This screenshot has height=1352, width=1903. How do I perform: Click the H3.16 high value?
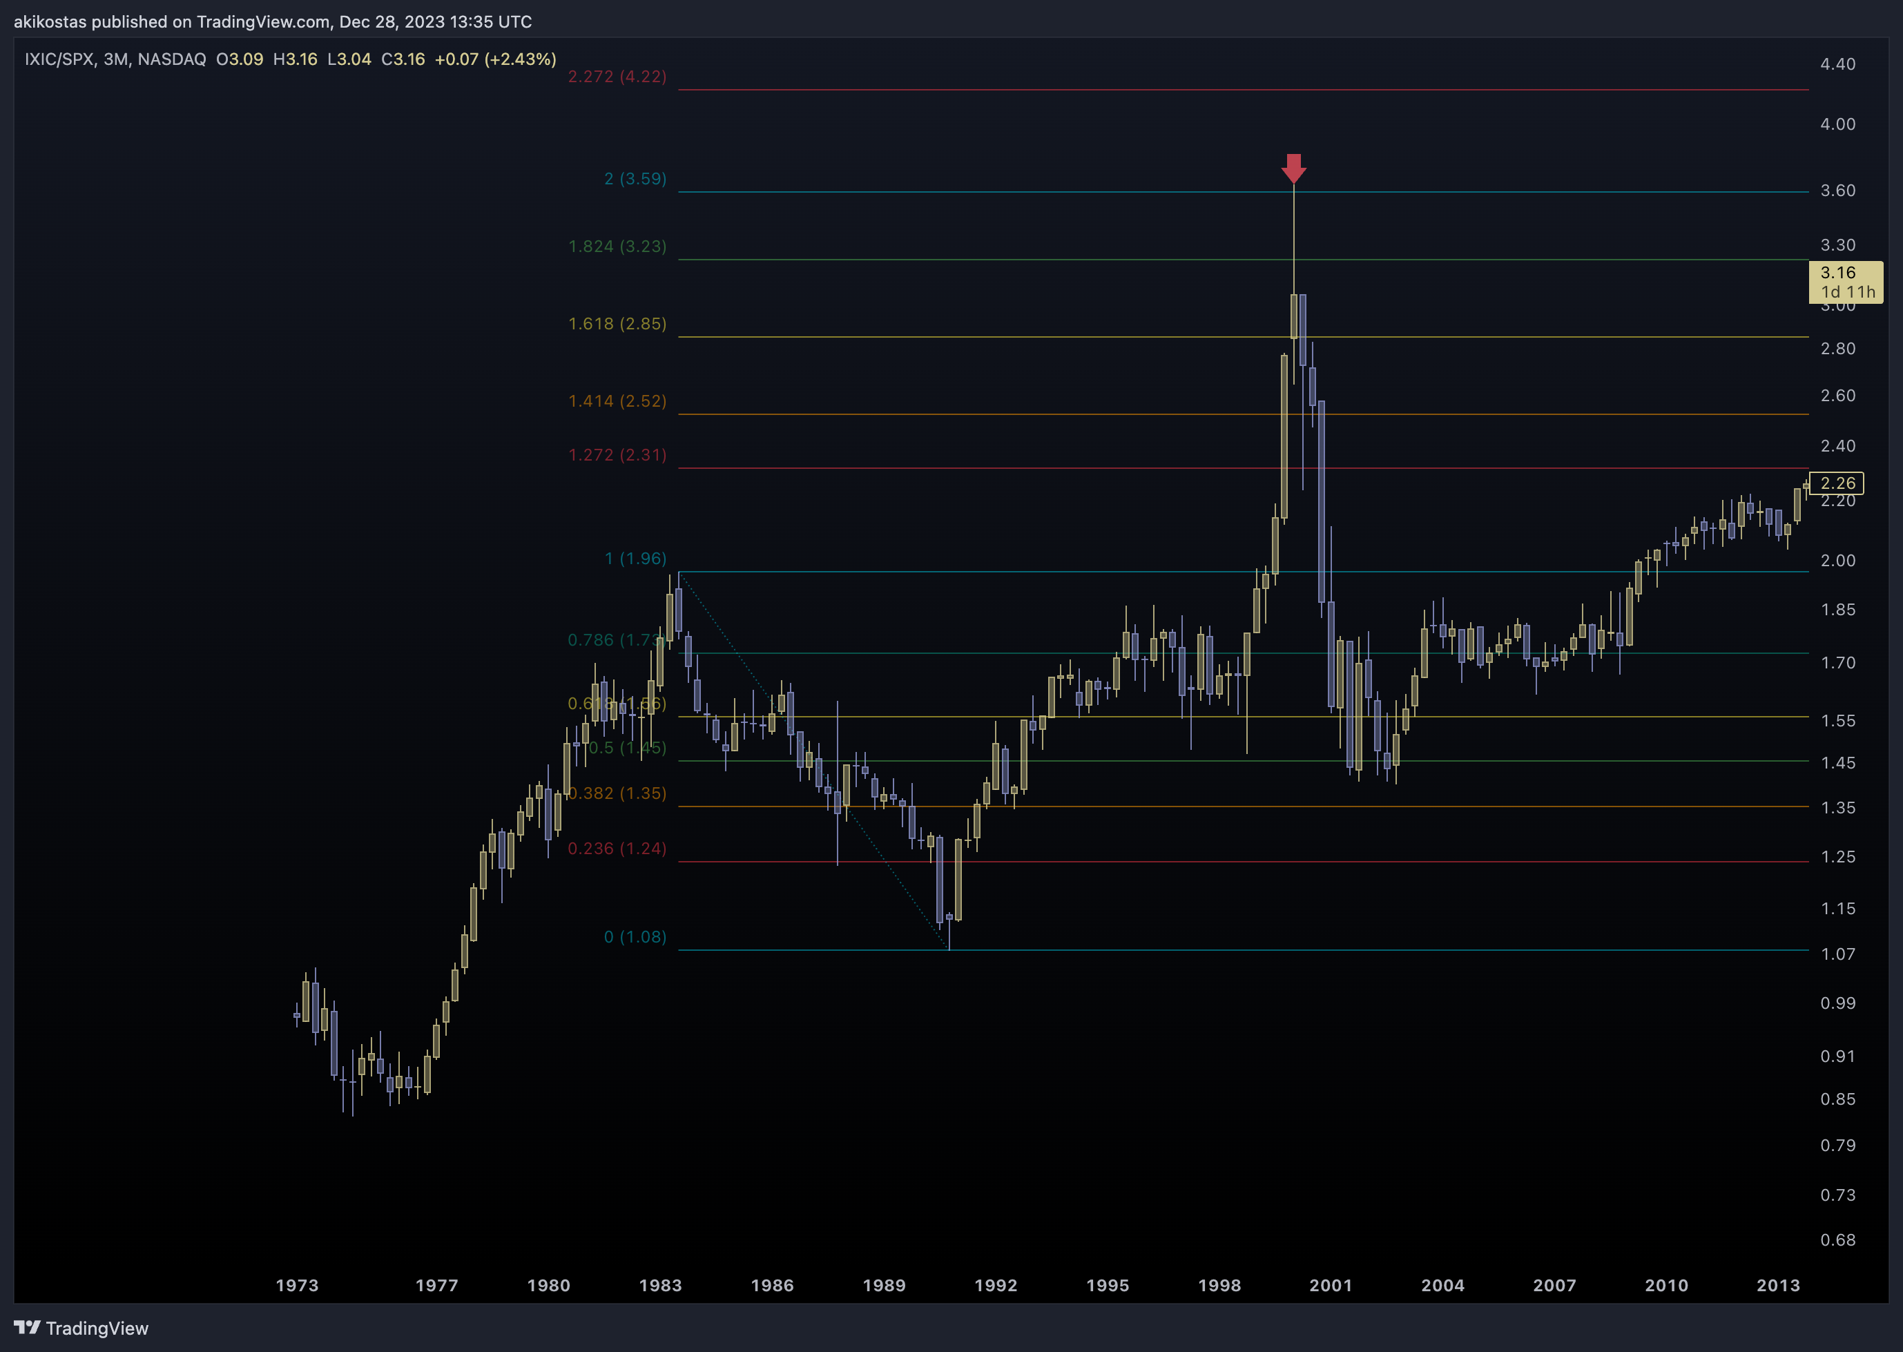click(296, 59)
